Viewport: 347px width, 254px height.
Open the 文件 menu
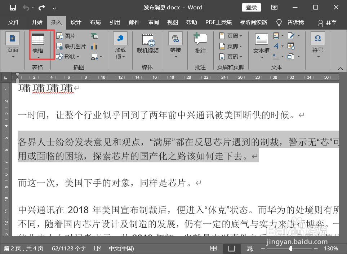[14, 22]
